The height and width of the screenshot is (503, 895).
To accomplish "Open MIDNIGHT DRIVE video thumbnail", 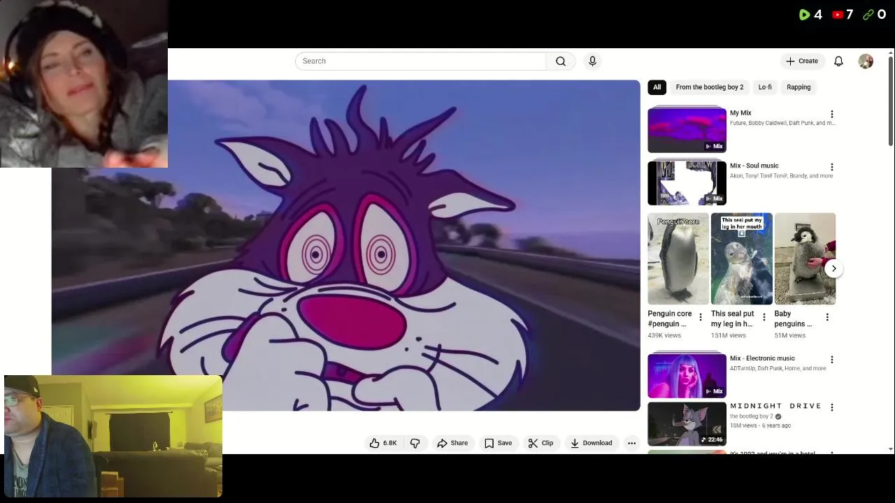I will (x=687, y=423).
